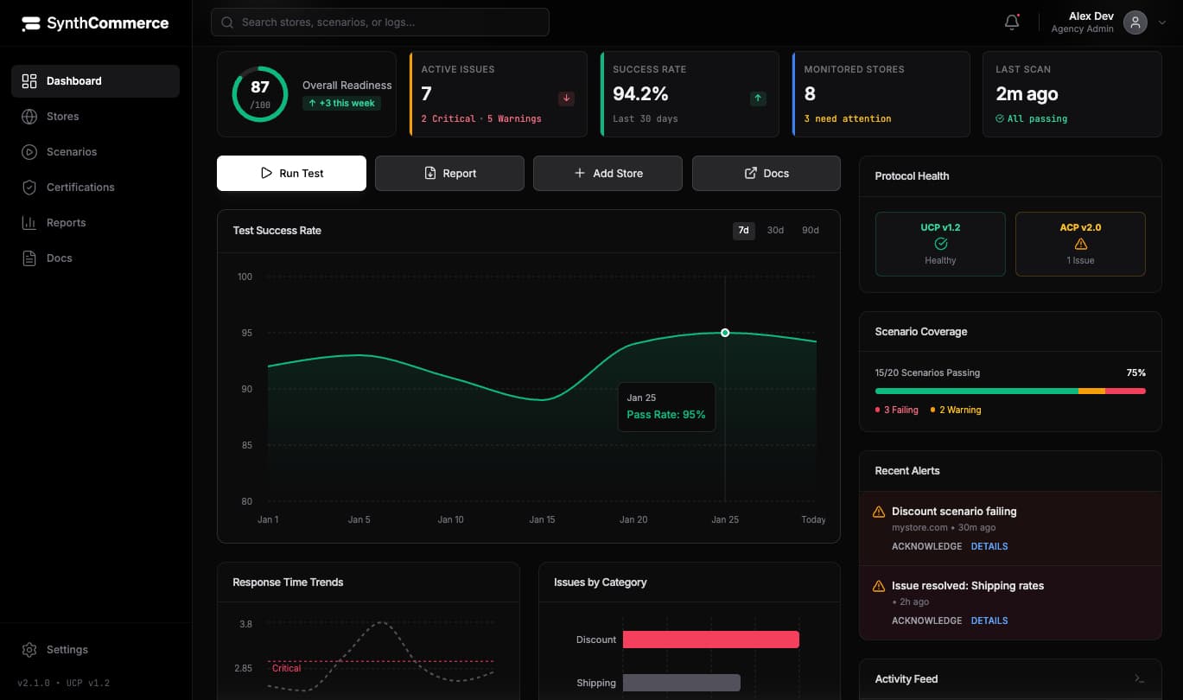Click the Scenario Coverage progress bar
Screen dimensions: 1183x700
point(1009,391)
